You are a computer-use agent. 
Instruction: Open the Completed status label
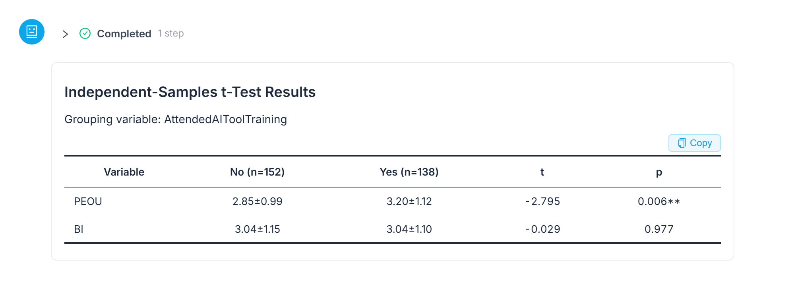[124, 34]
